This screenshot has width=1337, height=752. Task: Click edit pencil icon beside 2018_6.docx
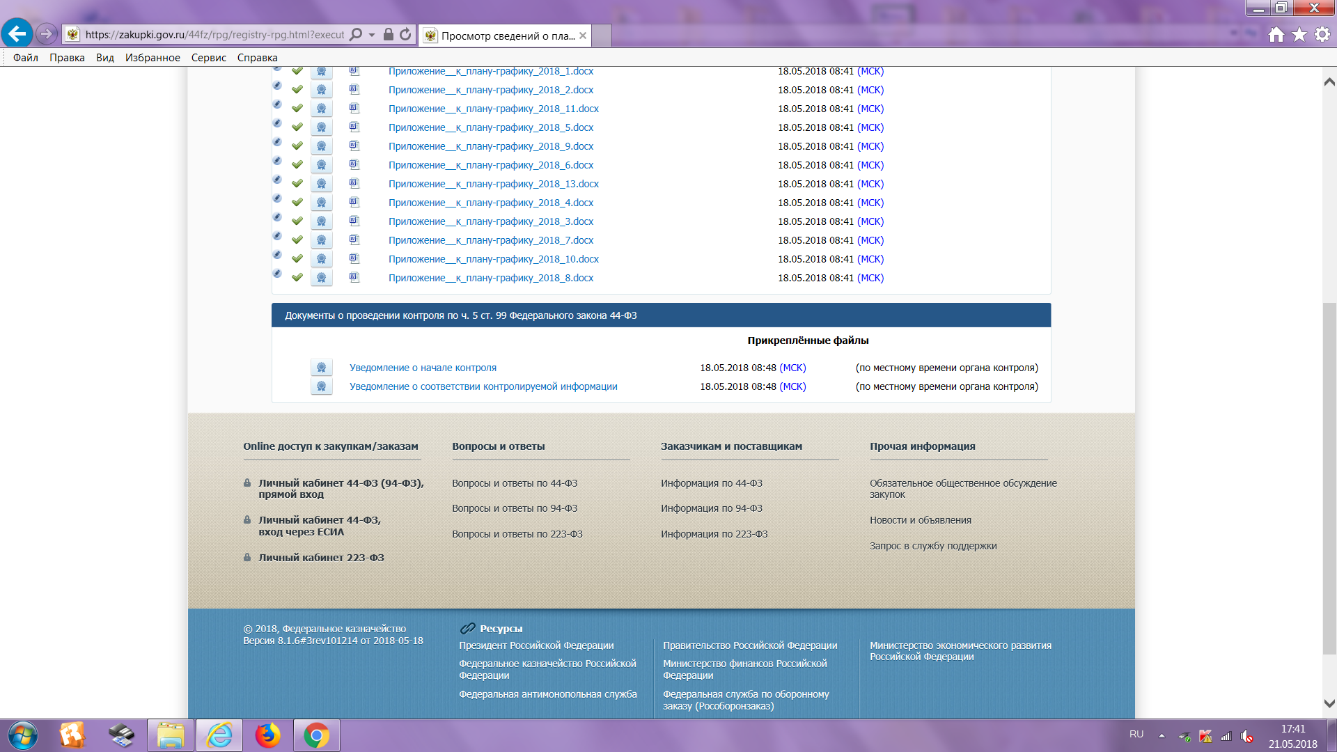point(277,162)
